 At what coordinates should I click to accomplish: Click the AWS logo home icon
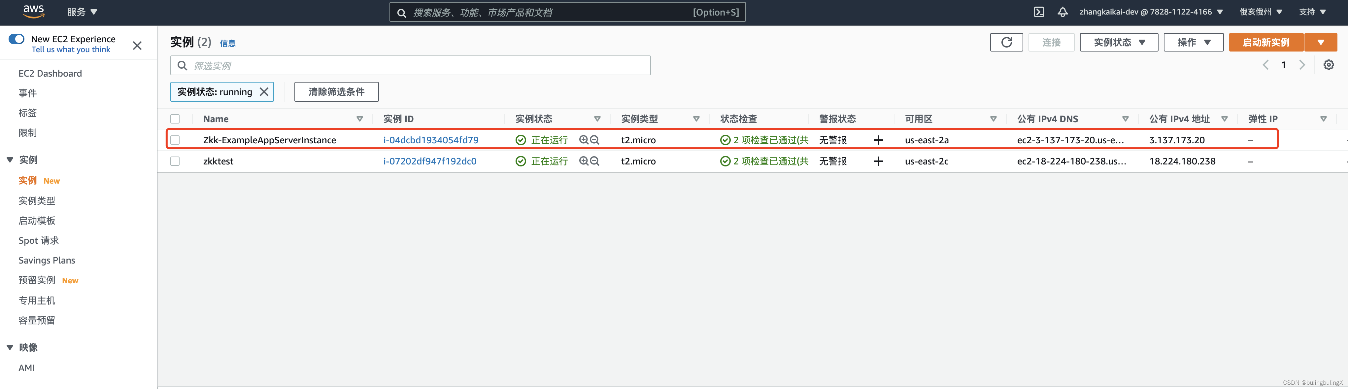pos(33,12)
